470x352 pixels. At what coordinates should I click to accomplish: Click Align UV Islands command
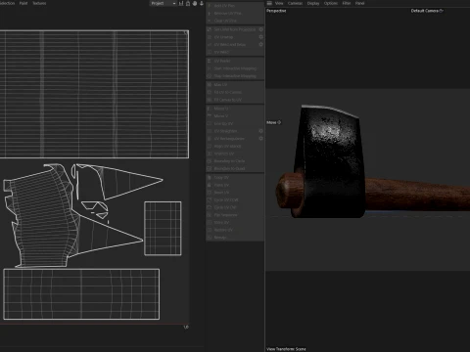click(x=227, y=146)
